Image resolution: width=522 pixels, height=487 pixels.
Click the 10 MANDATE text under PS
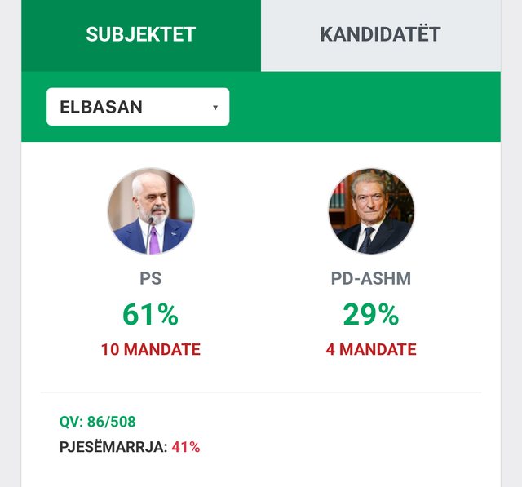click(x=151, y=349)
